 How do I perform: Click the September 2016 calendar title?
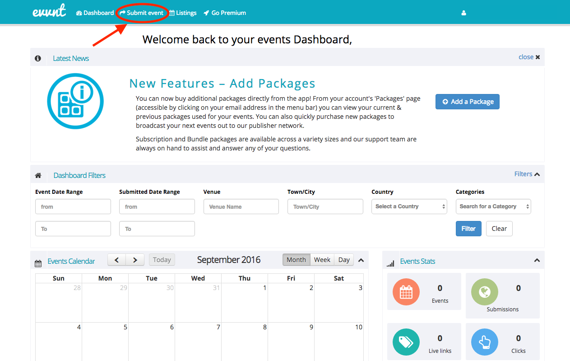[229, 260]
